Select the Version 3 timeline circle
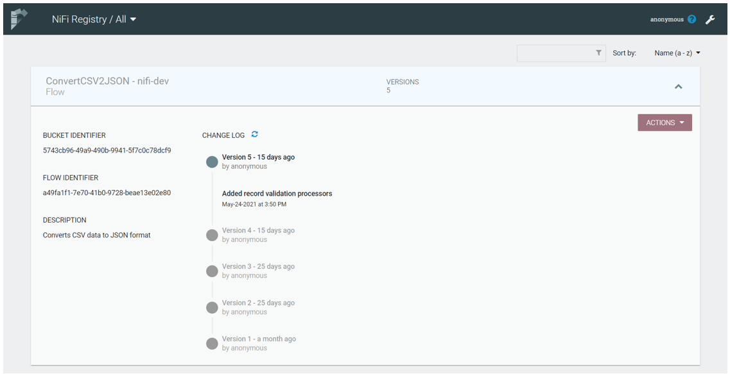This screenshot has width=730, height=374. (212, 271)
